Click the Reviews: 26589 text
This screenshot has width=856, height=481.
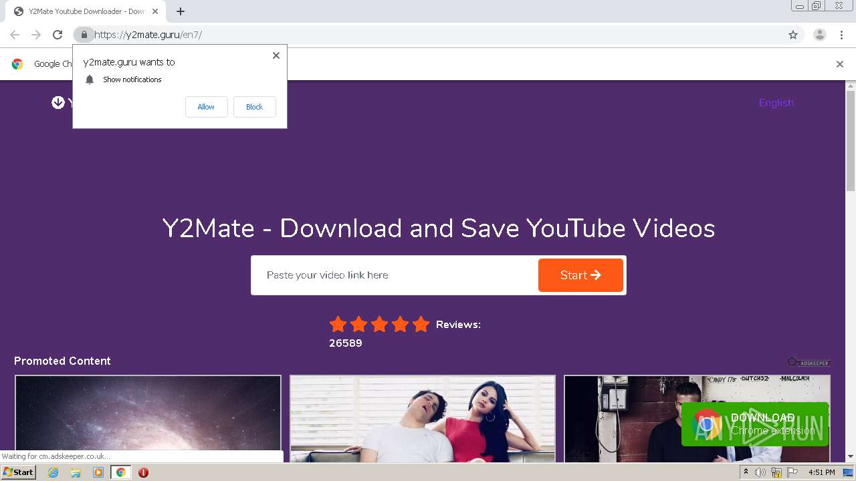(x=405, y=333)
